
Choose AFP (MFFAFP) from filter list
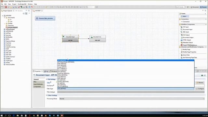click(x=126, y=60)
